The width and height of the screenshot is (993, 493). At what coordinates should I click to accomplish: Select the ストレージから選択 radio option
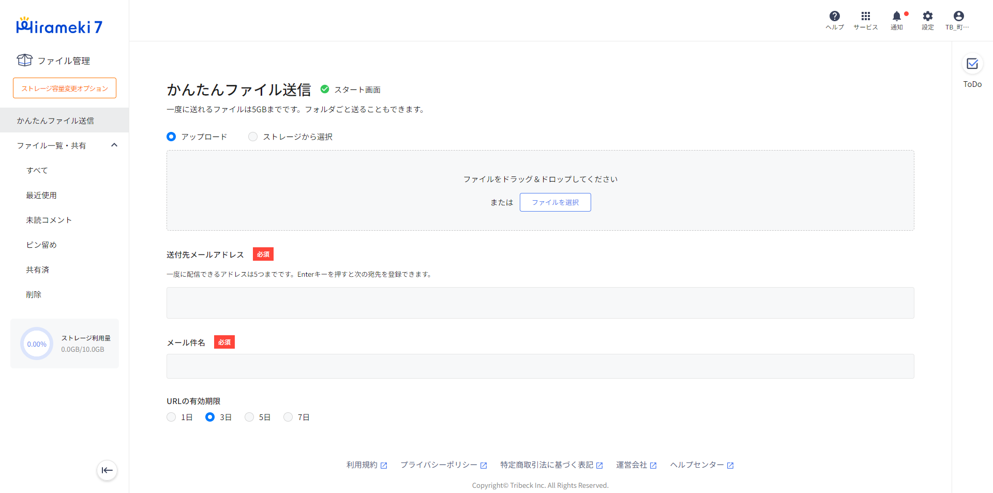coord(253,137)
